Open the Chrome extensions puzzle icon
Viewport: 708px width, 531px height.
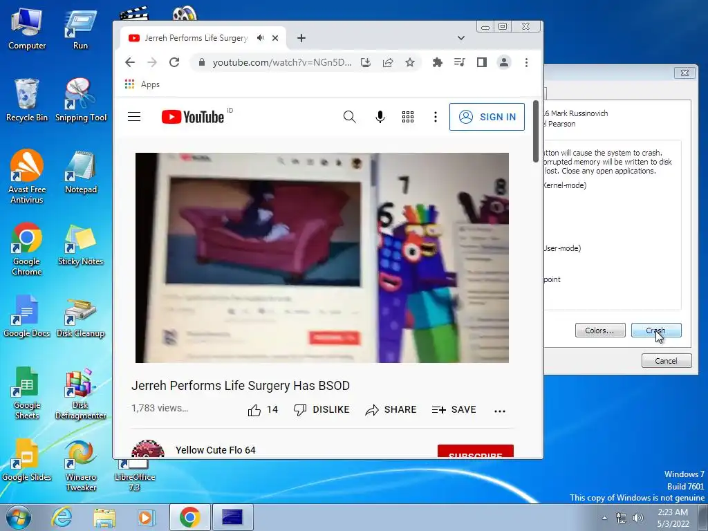click(x=437, y=62)
